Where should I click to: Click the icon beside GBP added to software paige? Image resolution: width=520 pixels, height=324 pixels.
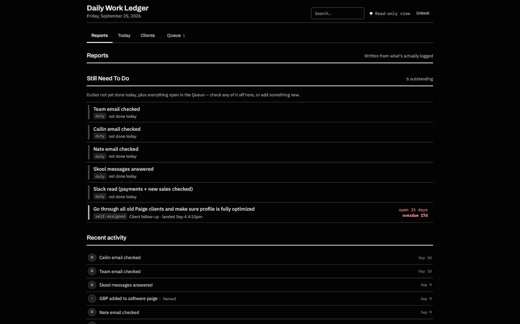click(x=92, y=299)
